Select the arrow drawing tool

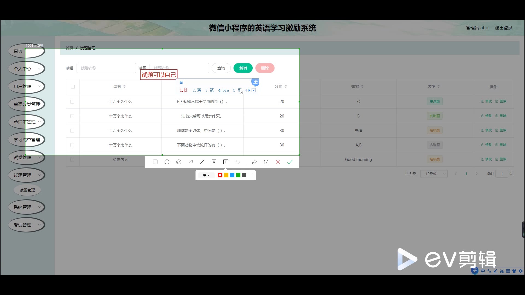191,162
